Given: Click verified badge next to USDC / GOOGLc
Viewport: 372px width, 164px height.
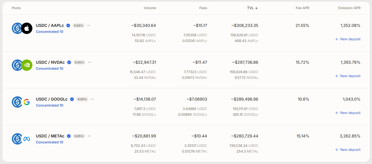Looking at the screenshot, I should [72, 99].
